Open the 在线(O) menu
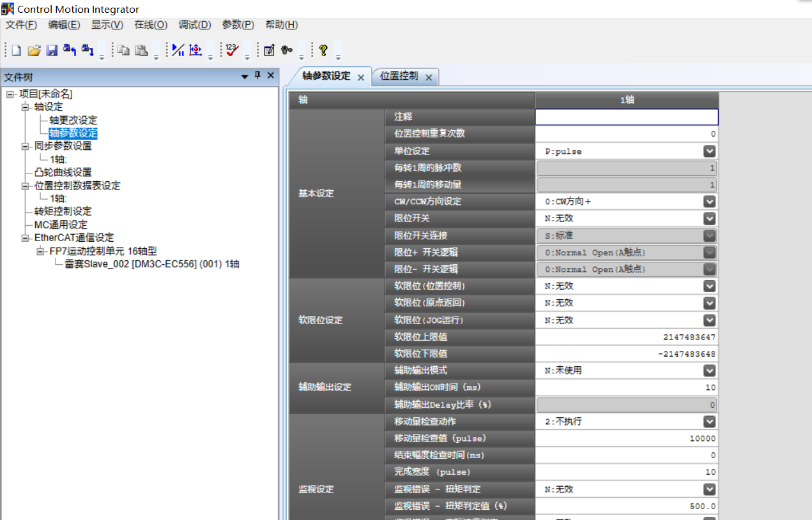This screenshot has height=520, width=812. (x=151, y=25)
